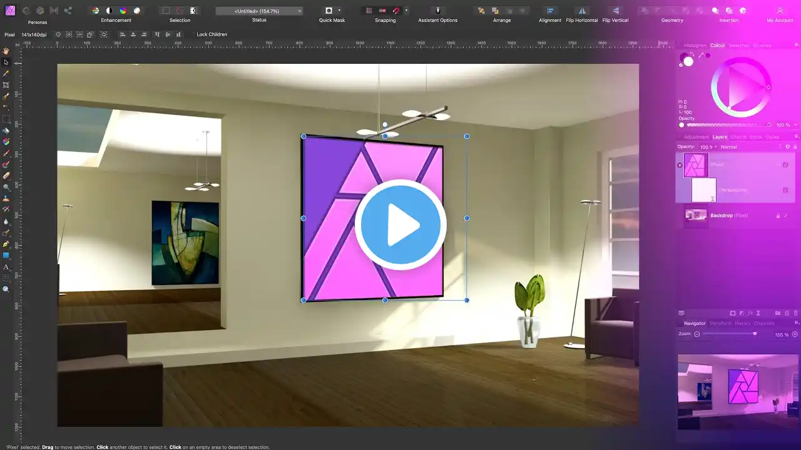Toggle the Backdrop layer lock
Image resolution: width=801 pixels, height=450 pixels.
coord(778,216)
